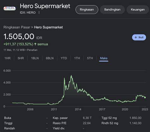Click the Hero Supermarket logo
The height and width of the screenshot is (132, 150).
coord(9,9)
